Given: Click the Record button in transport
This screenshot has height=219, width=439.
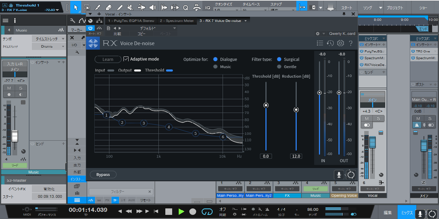Looking at the screenshot, I should (x=193, y=211).
